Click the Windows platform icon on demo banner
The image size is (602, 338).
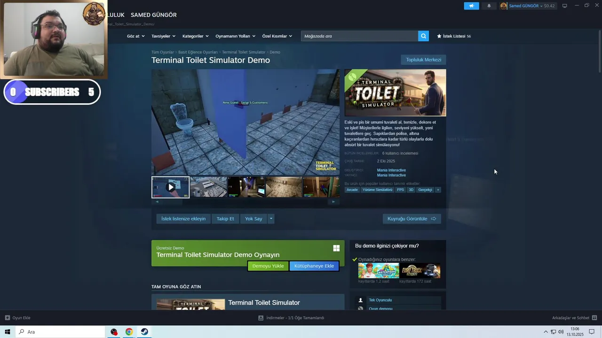336,248
